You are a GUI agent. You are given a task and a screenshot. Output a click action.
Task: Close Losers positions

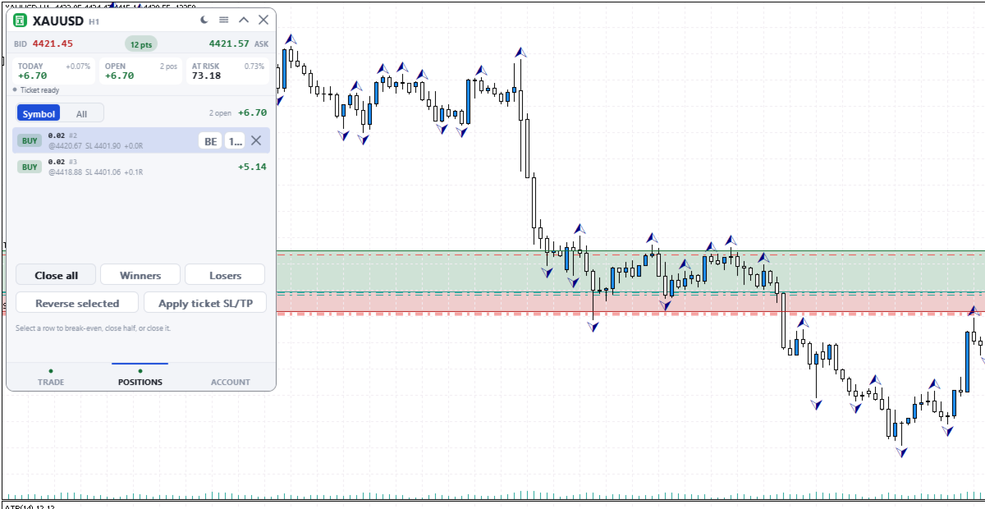tap(225, 275)
